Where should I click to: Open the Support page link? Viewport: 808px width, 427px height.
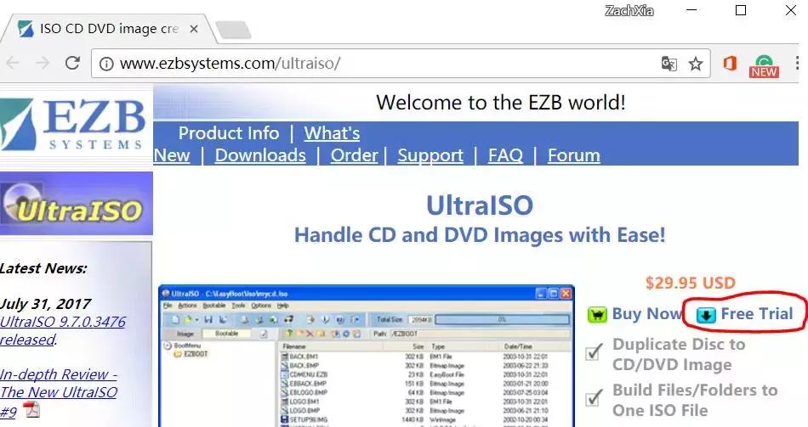click(430, 155)
